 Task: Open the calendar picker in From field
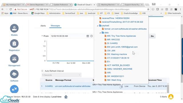click(x=88, y=36)
